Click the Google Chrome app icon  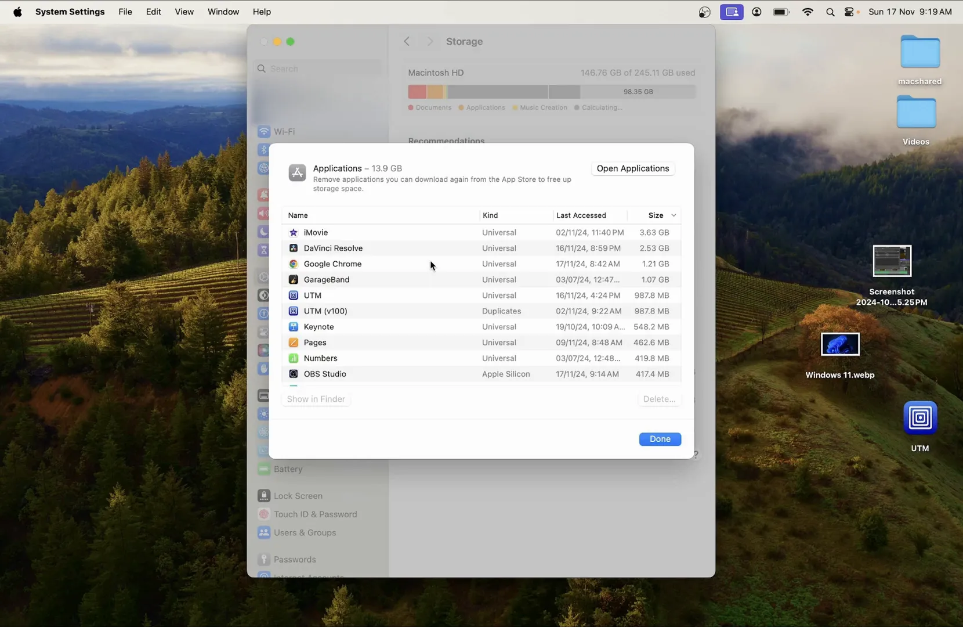(294, 264)
